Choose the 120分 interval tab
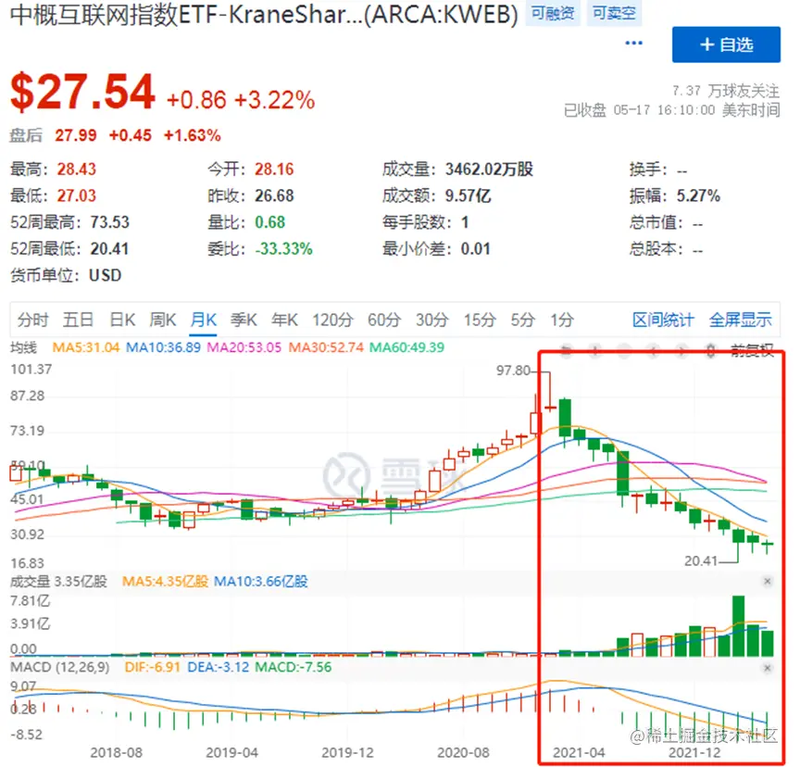 (x=332, y=320)
